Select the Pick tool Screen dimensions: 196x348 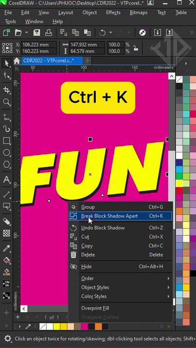6,63
